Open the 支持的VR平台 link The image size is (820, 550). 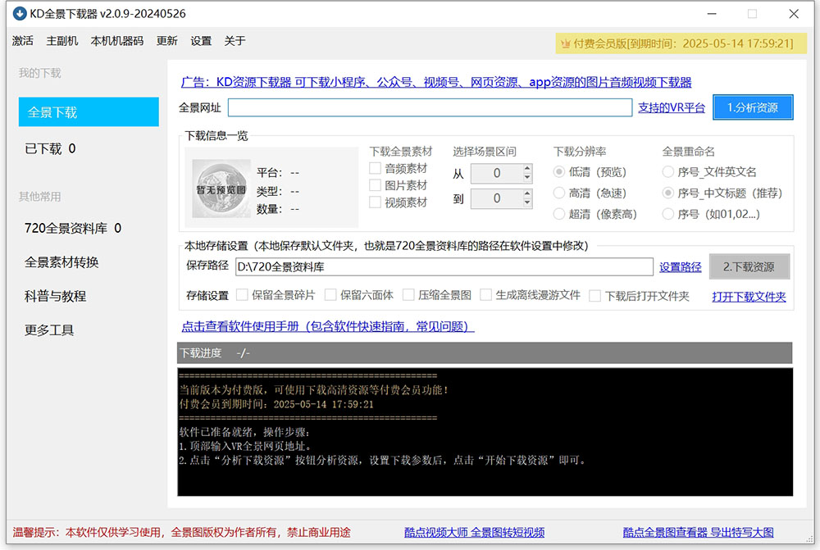point(672,107)
